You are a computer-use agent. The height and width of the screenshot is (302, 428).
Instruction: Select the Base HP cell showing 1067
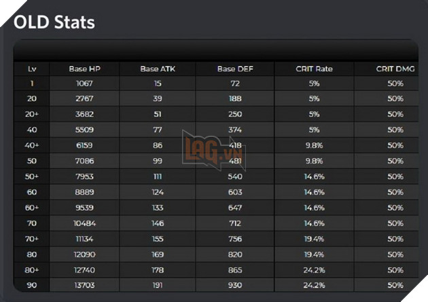click(84, 83)
